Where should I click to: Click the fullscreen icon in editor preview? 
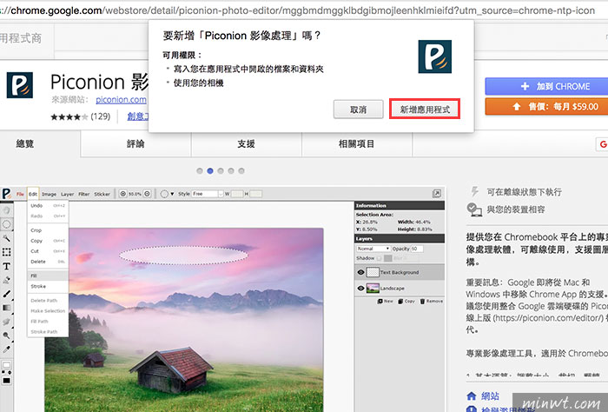tap(437, 193)
